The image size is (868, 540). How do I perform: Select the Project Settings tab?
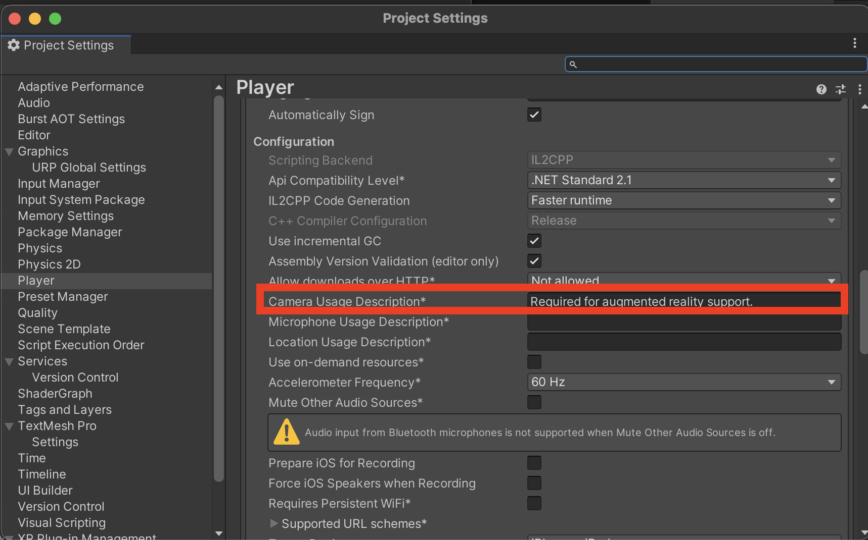(x=66, y=45)
